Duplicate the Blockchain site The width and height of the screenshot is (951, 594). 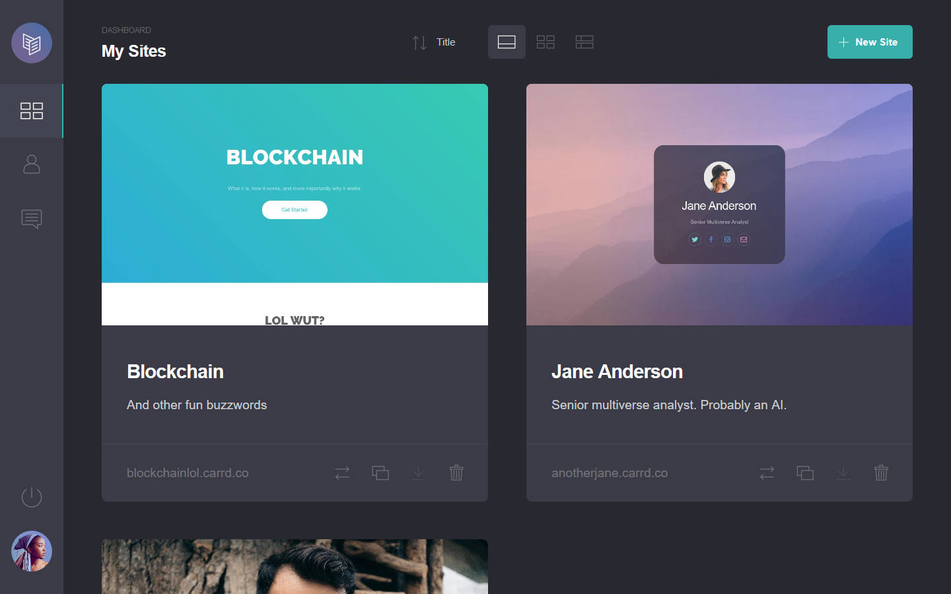tap(380, 473)
